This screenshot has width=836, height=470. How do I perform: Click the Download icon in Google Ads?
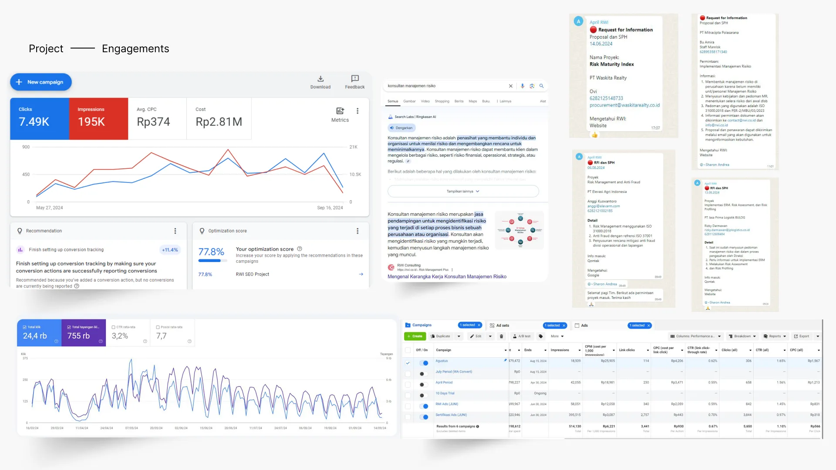pyautogui.click(x=320, y=79)
